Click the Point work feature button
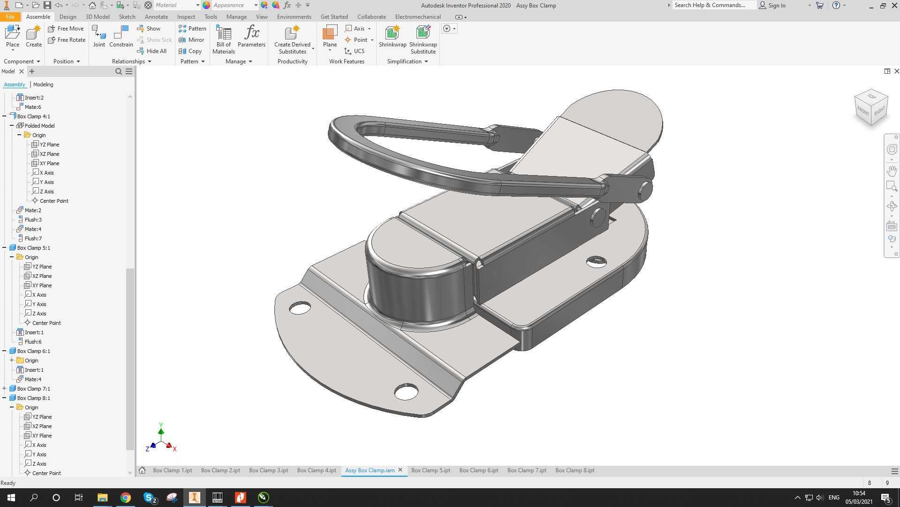Image resolution: width=900 pixels, height=507 pixels. (x=356, y=40)
